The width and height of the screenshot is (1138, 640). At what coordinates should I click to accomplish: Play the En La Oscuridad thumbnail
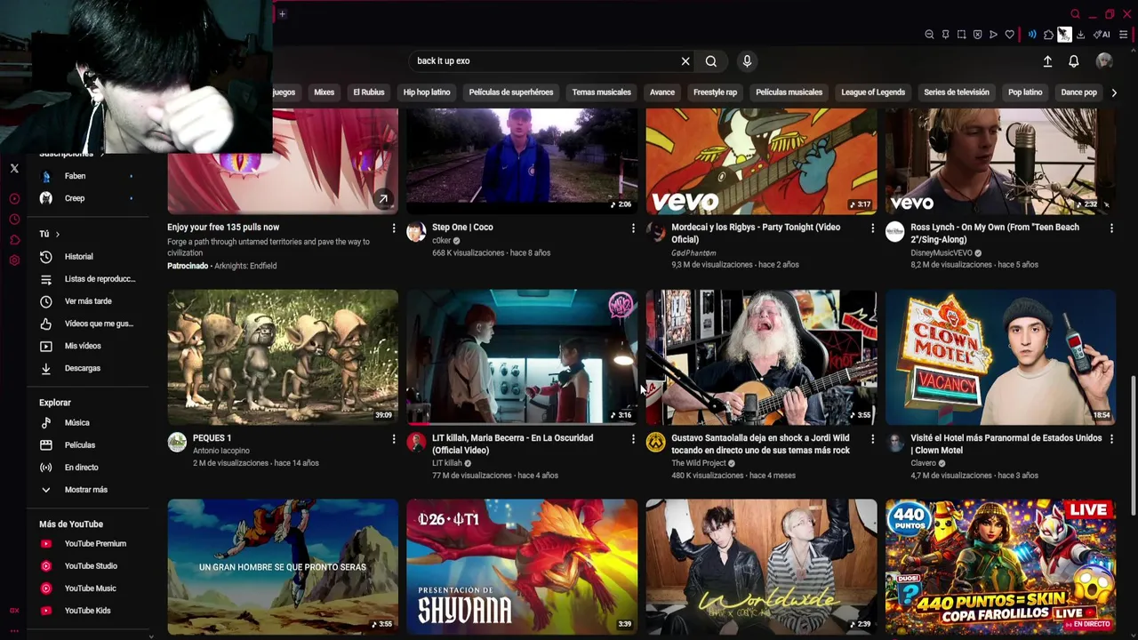tap(522, 356)
